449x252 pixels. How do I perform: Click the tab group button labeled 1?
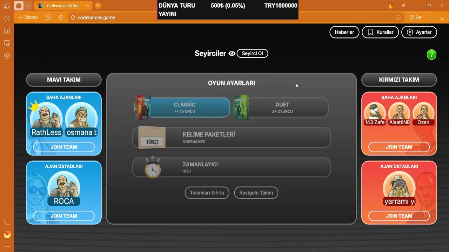(x=19, y=6)
